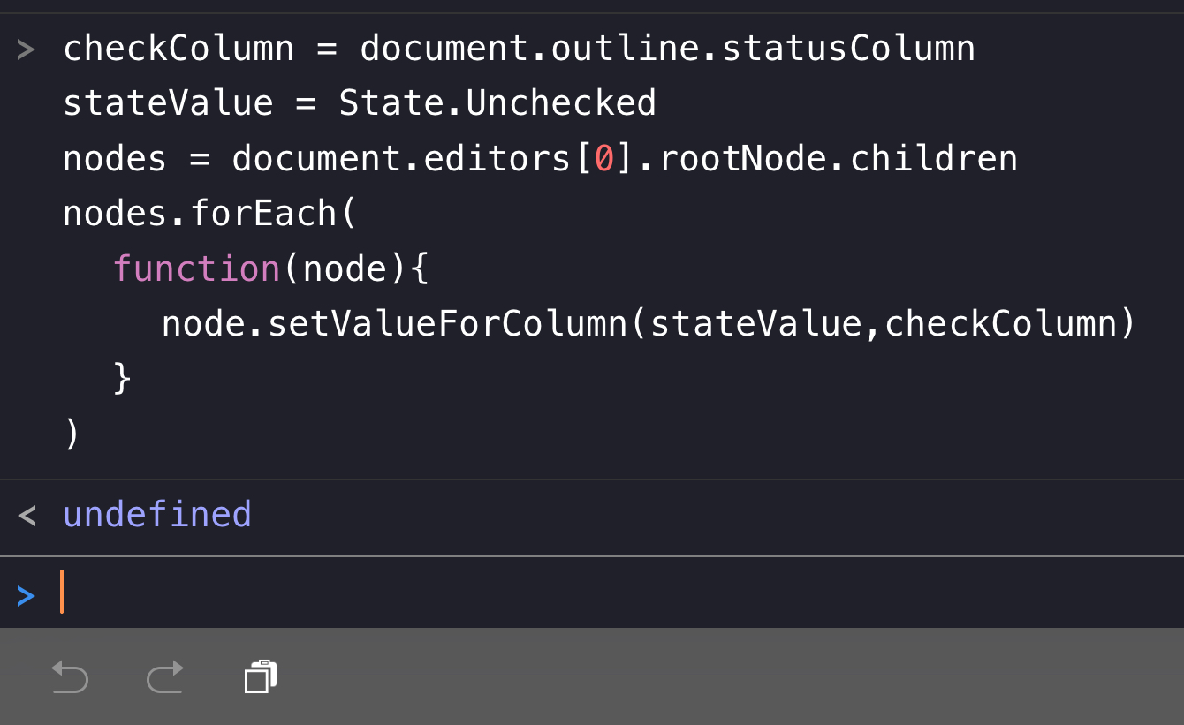Select the undefined result output
This screenshot has height=725, width=1184.
click(x=157, y=515)
